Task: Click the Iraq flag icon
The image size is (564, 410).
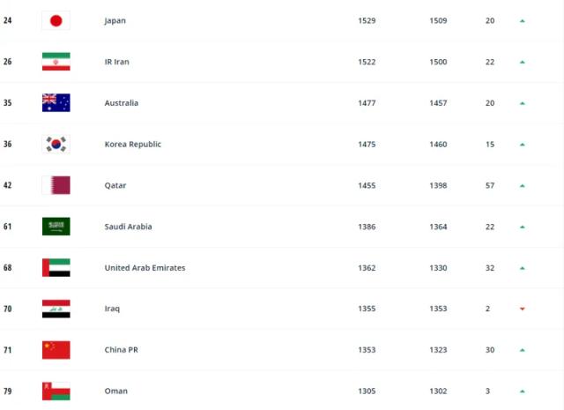Action: (56, 309)
